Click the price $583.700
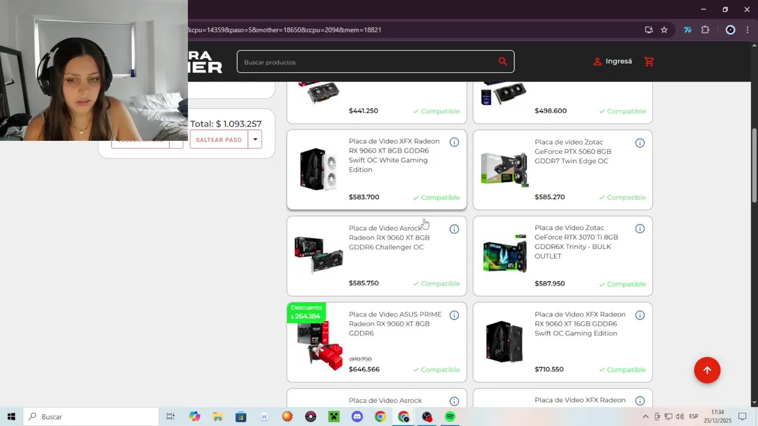 pos(364,197)
